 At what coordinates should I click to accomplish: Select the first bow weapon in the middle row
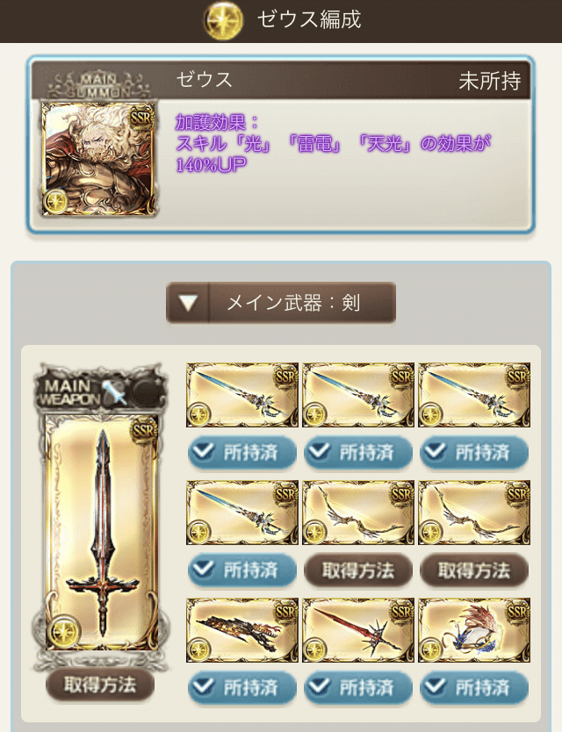point(358,513)
